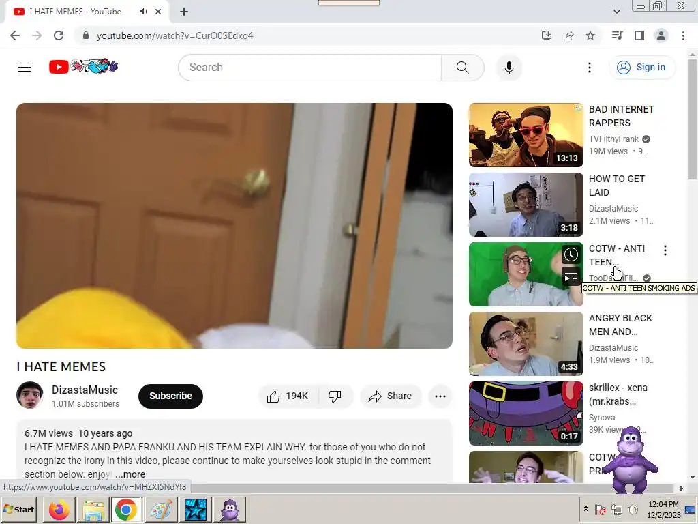Open YouTube settings three-dot menu

click(x=590, y=68)
